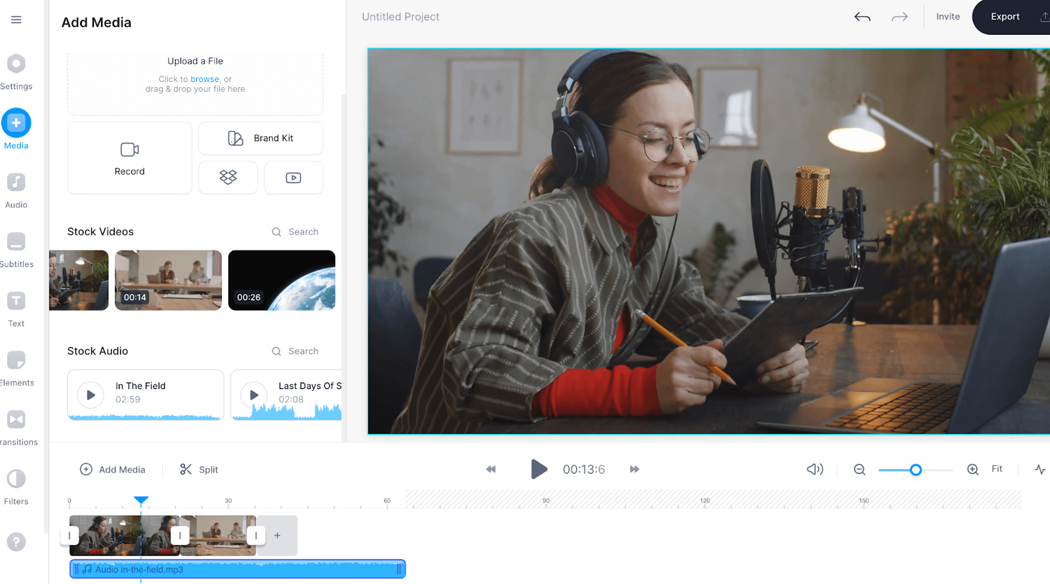1050x584 pixels.
Task: Click the Record camera button
Action: [x=129, y=158]
